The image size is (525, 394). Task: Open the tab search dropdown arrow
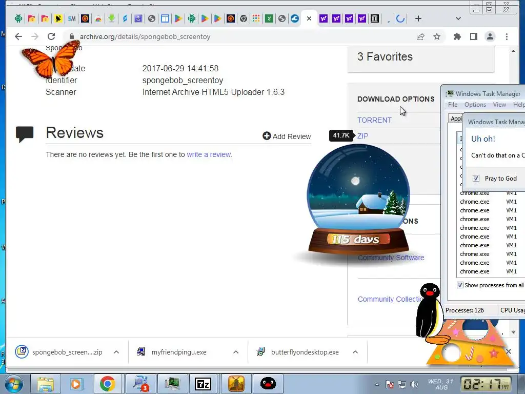458,19
